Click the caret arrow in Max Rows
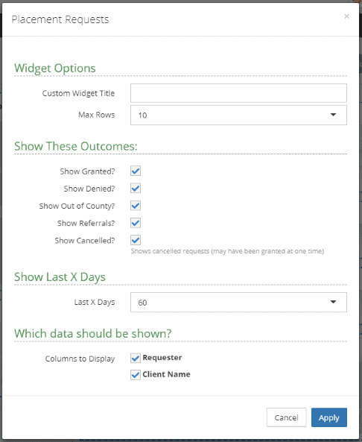 (x=333, y=115)
